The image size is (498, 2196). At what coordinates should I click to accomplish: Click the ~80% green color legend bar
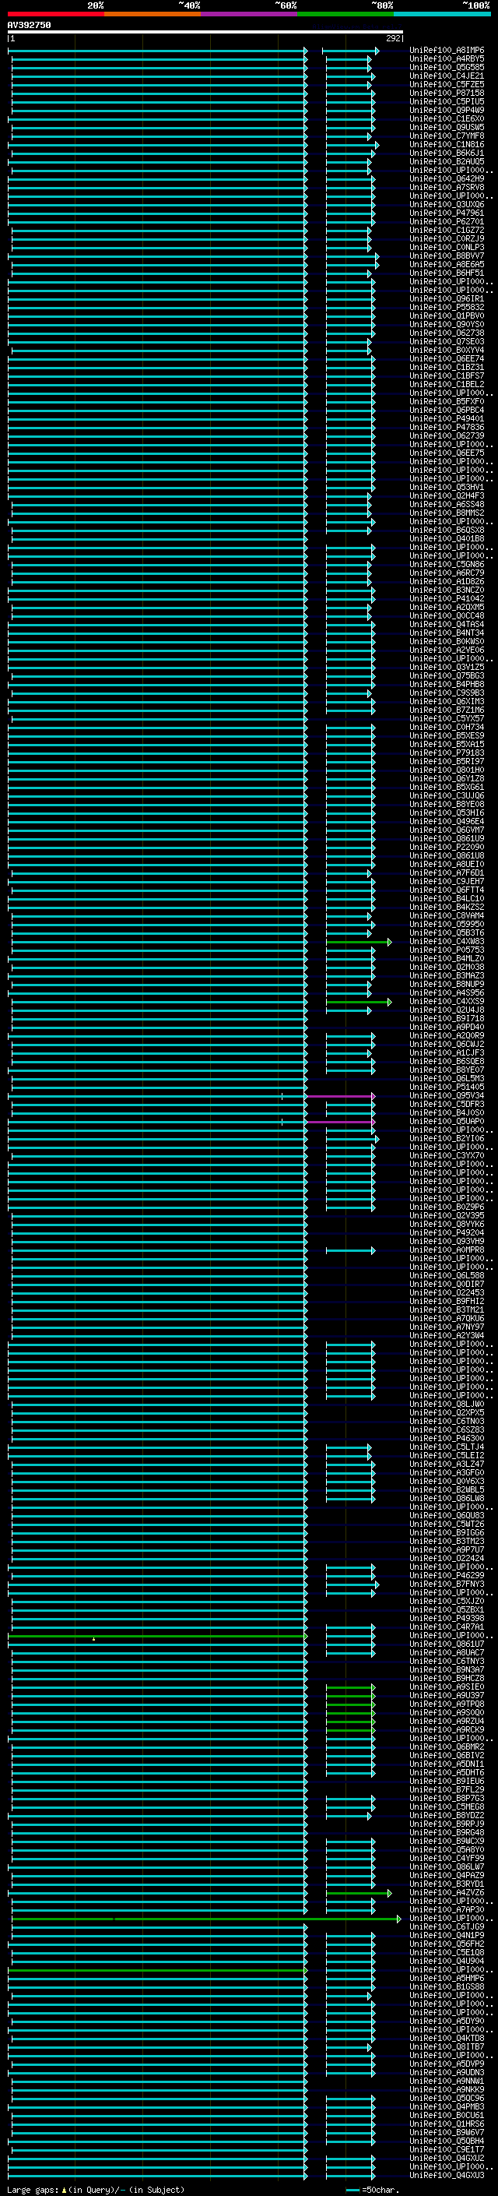(x=345, y=14)
